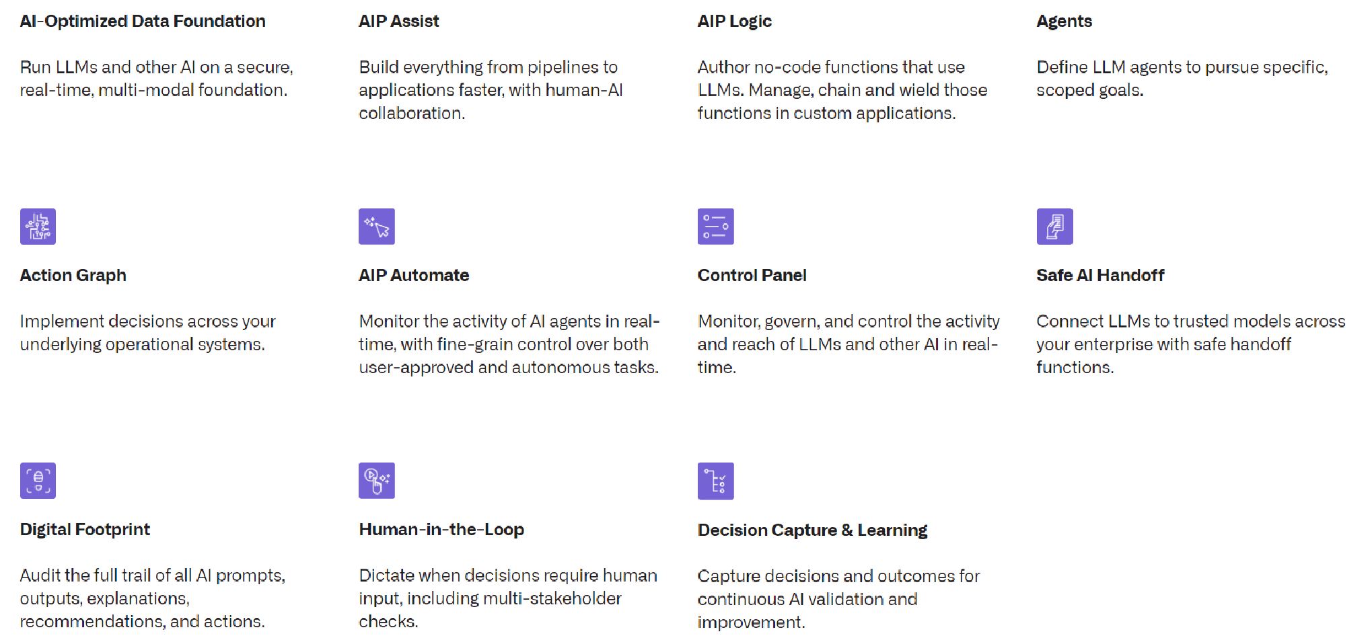Click the Digital Footprint title
Screen dimensions: 1372x638
(85, 530)
